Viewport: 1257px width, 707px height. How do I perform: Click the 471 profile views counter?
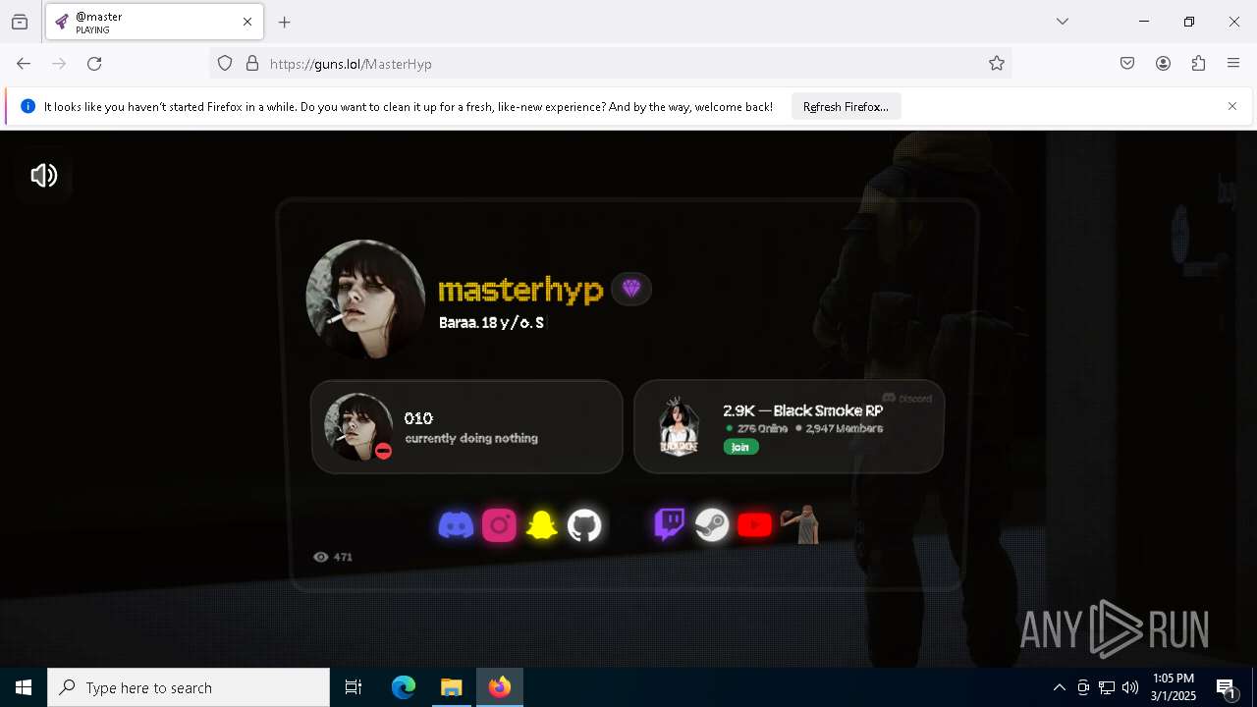pyautogui.click(x=333, y=557)
